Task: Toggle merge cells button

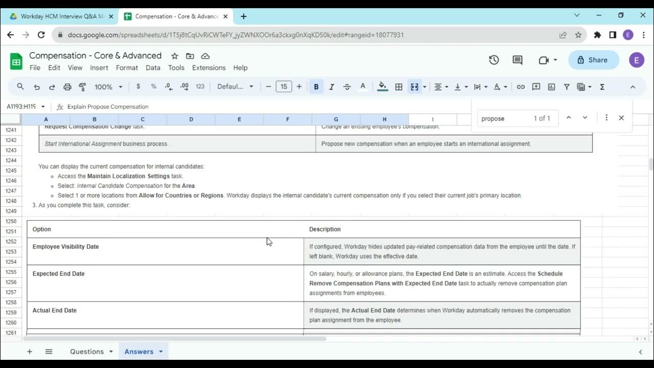Action: coord(414,87)
